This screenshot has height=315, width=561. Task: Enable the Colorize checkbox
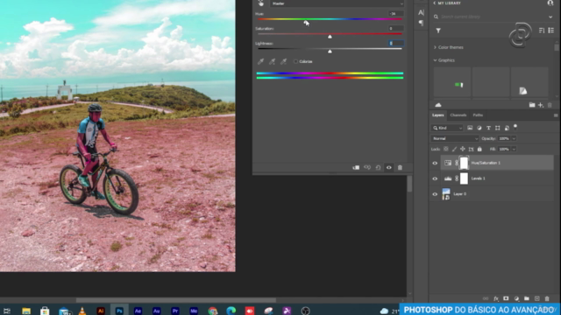point(295,61)
